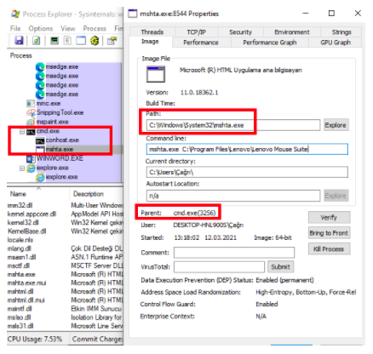Screen dimensions: 373x354
Task: Click the Kill Process button
Action: (329, 249)
